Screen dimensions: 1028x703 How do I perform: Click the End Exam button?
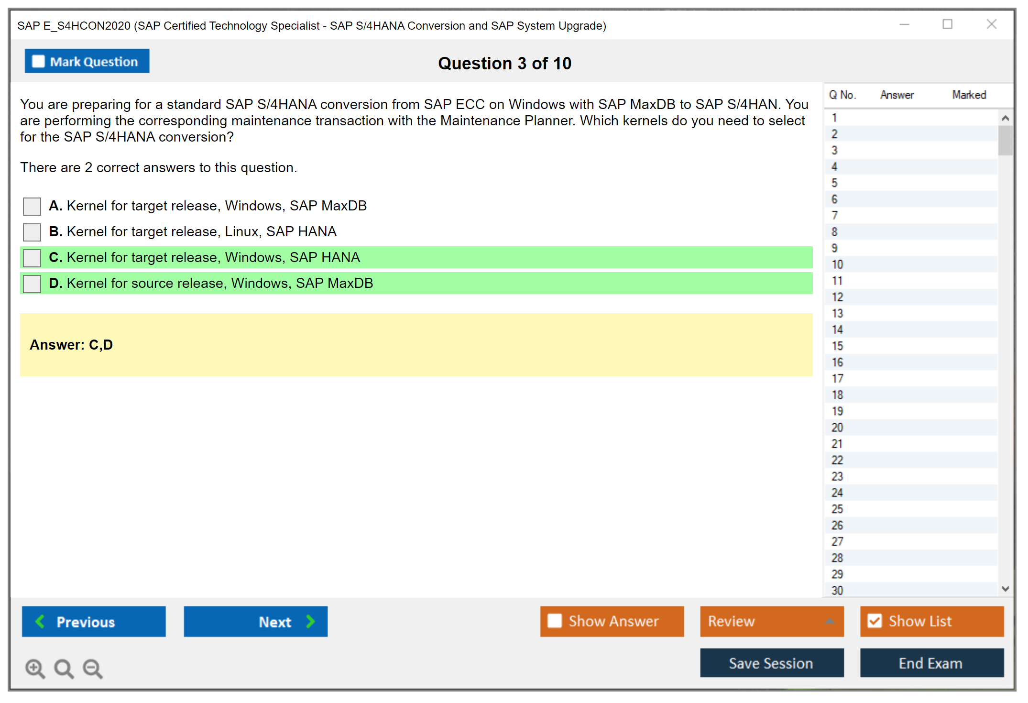pos(931,663)
